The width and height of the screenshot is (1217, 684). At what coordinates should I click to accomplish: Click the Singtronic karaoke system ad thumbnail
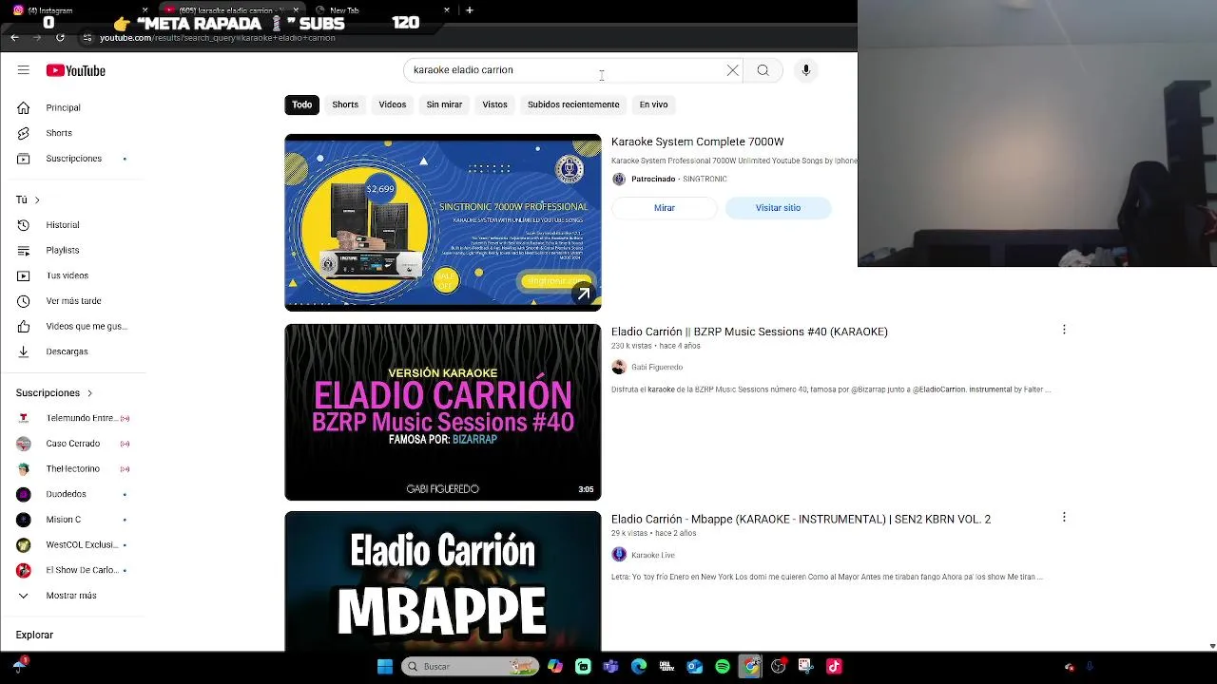tap(443, 222)
